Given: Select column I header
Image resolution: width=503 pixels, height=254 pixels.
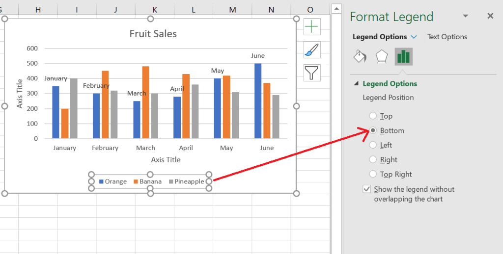Looking at the screenshot, I should pyautogui.click(x=77, y=10).
